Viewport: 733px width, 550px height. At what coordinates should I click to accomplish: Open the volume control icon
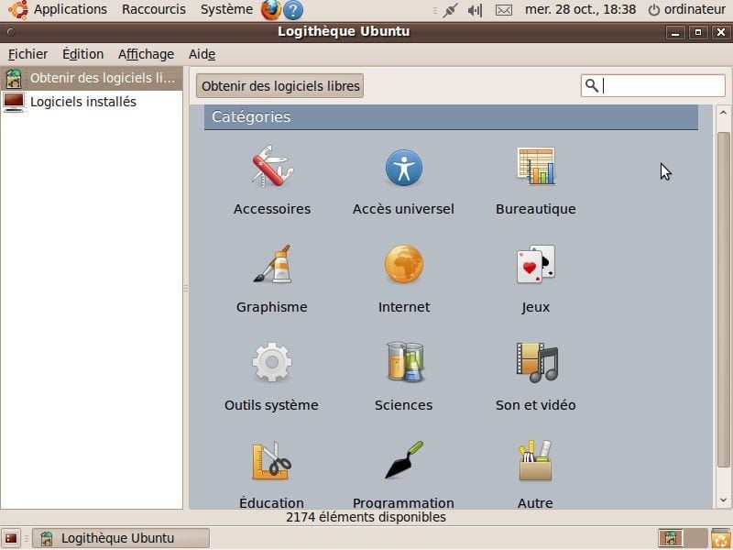coord(475,10)
